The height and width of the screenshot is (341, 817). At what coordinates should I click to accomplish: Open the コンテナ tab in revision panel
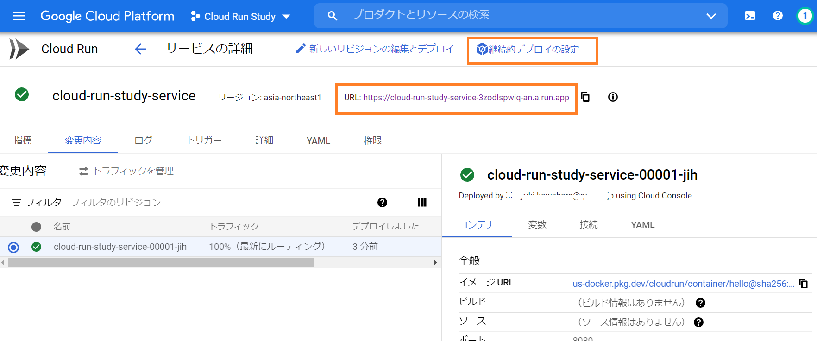[x=477, y=225]
